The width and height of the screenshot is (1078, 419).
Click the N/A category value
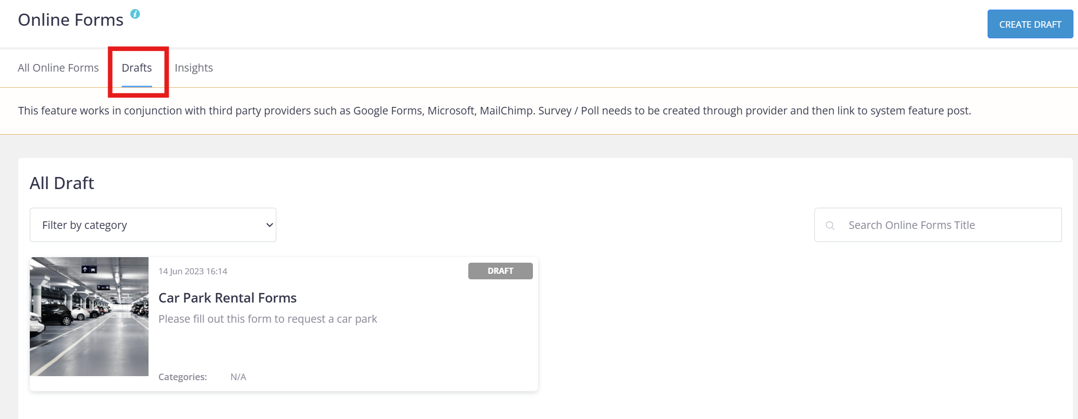pos(238,377)
